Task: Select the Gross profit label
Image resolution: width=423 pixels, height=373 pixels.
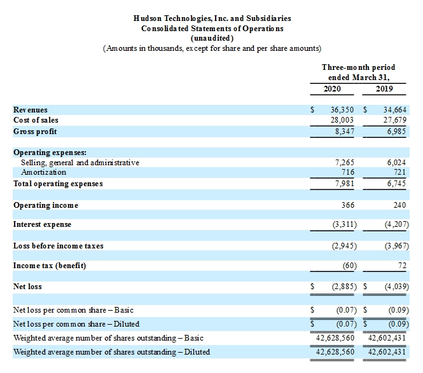Action: click(35, 132)
